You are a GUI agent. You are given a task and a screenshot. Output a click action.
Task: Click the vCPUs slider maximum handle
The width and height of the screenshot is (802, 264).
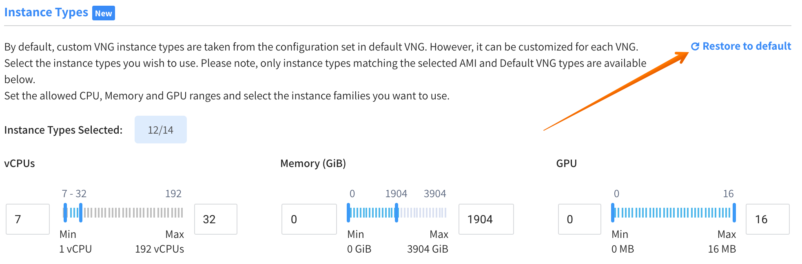click(x=81, y=213)
